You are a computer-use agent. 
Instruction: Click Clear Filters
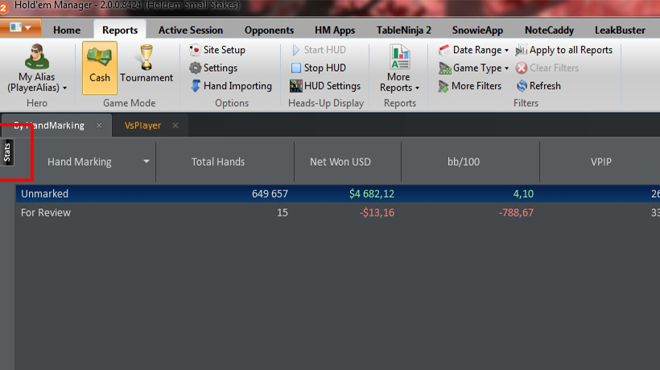tap(547, 68)
